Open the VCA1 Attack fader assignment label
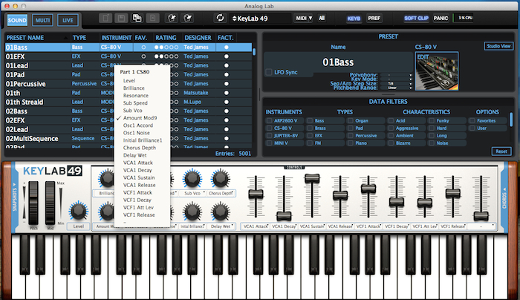This screenshot has height=300, width=520. click(x=256, y=226)
